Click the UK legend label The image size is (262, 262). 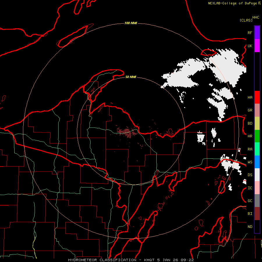(250, 46)
